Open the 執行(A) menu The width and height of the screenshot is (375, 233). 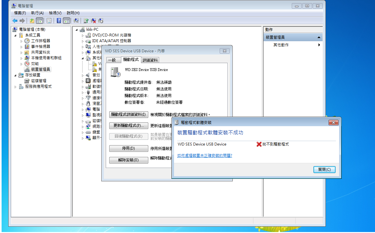[x=37, y=13]
